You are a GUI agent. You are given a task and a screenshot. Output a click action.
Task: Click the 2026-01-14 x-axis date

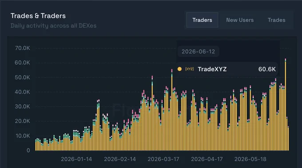coord(76,159)
